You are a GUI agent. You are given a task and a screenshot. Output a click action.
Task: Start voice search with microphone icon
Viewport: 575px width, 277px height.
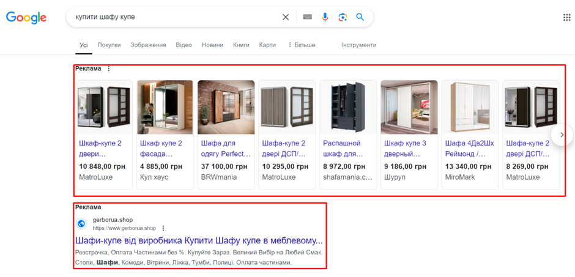325,17
